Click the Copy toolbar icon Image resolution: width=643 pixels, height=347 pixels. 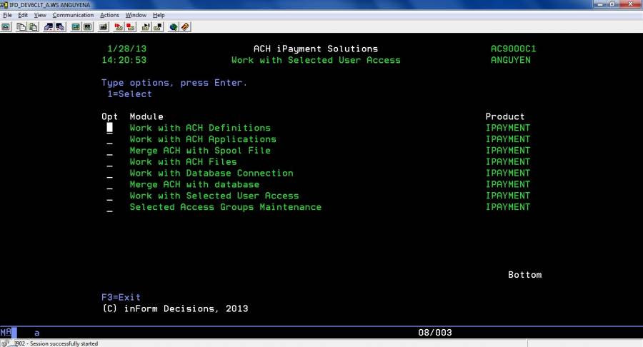pos(21,27)
